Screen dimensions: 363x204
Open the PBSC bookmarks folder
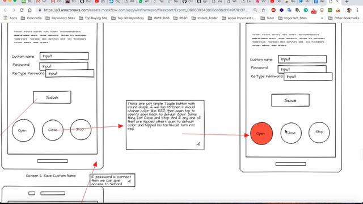pyautogui.click(x=180, y=18)
